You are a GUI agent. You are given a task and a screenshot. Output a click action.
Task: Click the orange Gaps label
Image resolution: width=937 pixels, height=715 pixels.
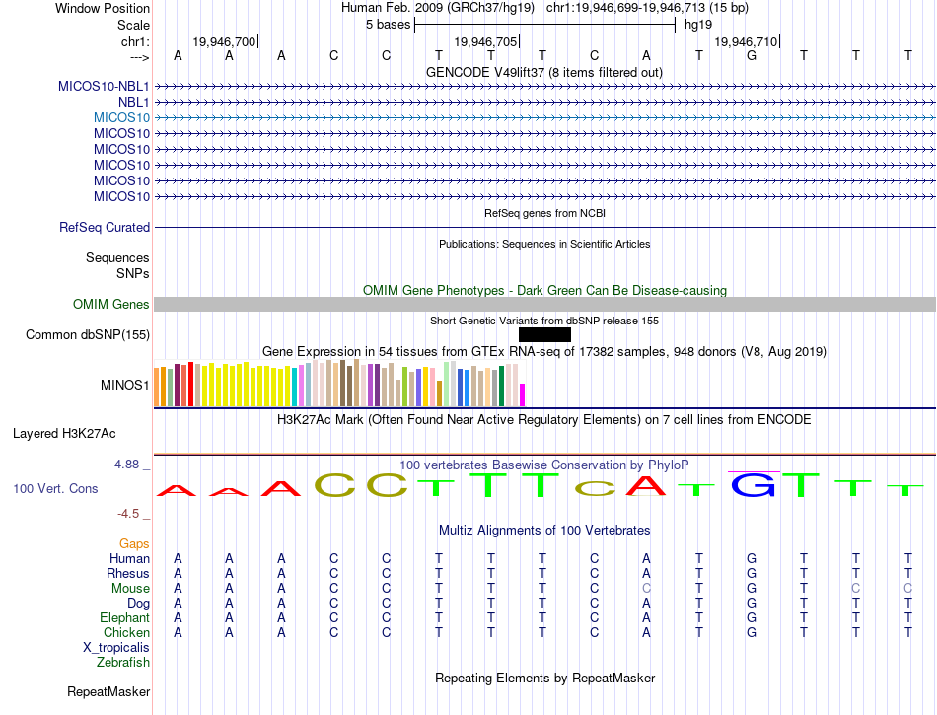pyautogui.click(x=134, y=543)
